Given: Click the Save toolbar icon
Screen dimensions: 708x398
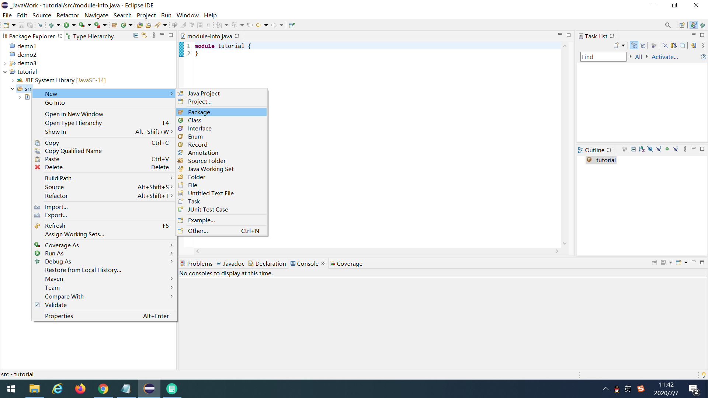Looking at the screenshot, I should tap(21, 25).
